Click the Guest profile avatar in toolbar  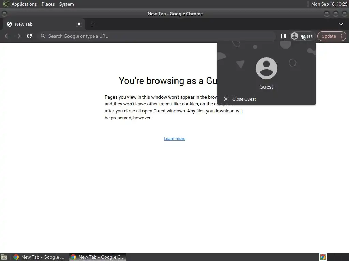(294, 36)
